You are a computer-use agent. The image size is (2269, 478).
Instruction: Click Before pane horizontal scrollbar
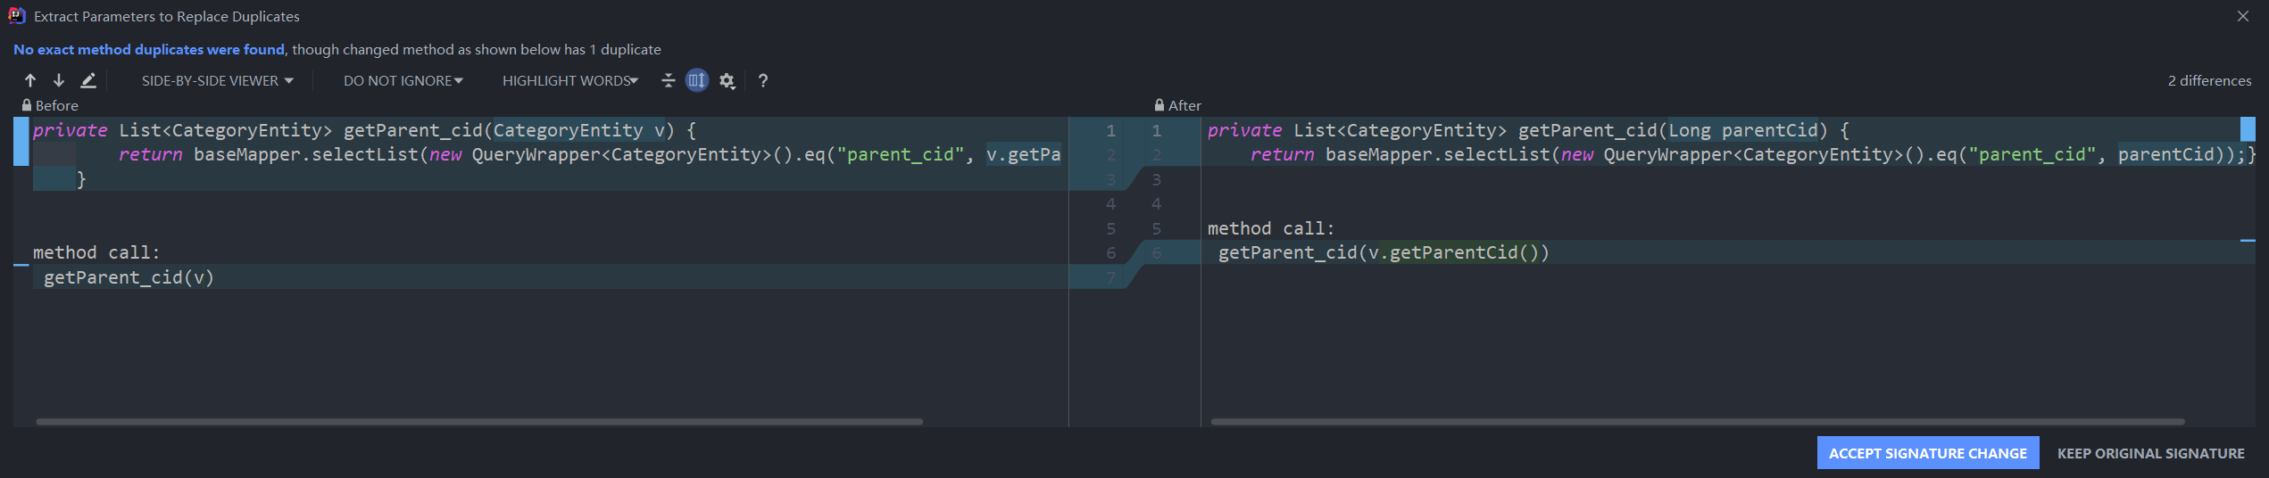tap(479, 421)
